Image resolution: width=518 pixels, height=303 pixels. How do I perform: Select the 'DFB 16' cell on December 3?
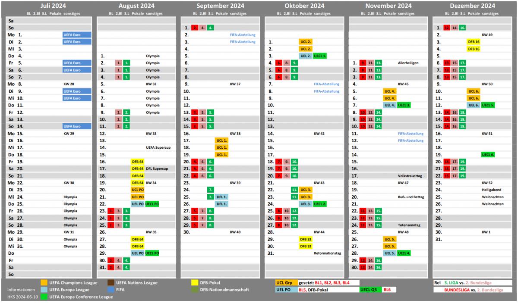click(x=474, y=42)
